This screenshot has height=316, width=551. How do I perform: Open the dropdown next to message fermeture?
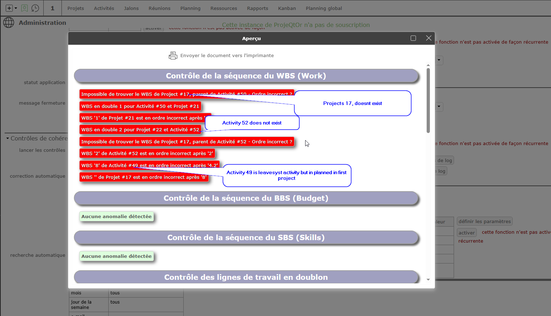[x=438, y=107]
